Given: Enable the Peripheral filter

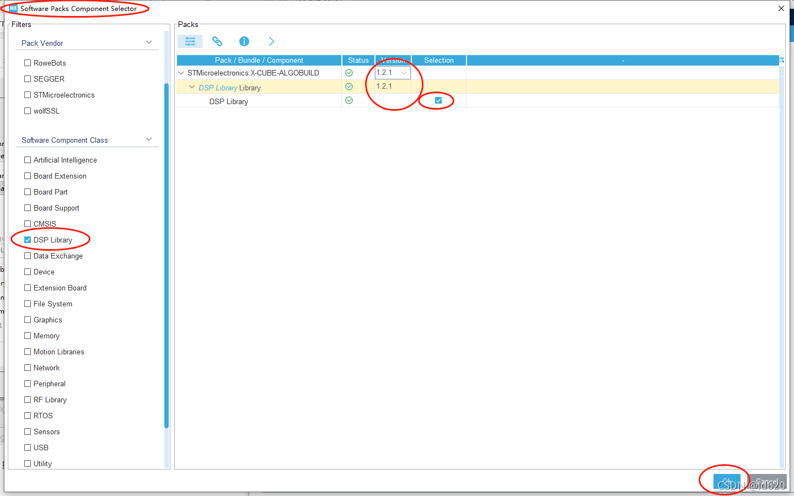Looking at the screenshot, I should point(28,384).
